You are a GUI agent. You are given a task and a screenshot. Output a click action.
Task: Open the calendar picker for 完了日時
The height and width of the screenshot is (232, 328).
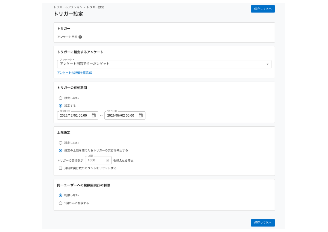[x=141, y=115]
